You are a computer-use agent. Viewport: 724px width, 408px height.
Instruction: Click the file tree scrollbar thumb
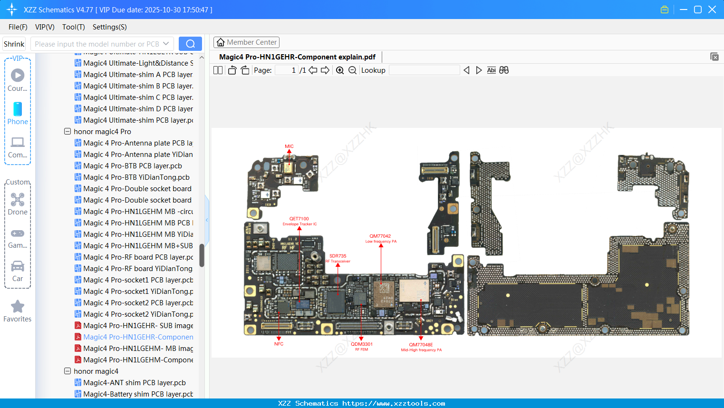pos(202,255)
